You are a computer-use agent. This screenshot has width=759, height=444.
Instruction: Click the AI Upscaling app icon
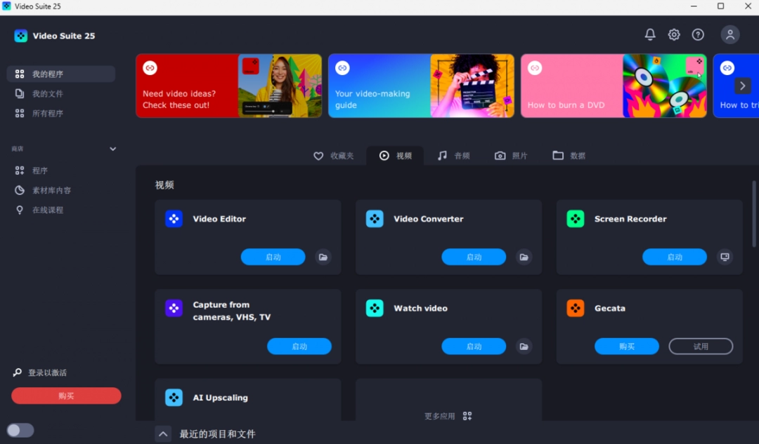tap(174, 398)
